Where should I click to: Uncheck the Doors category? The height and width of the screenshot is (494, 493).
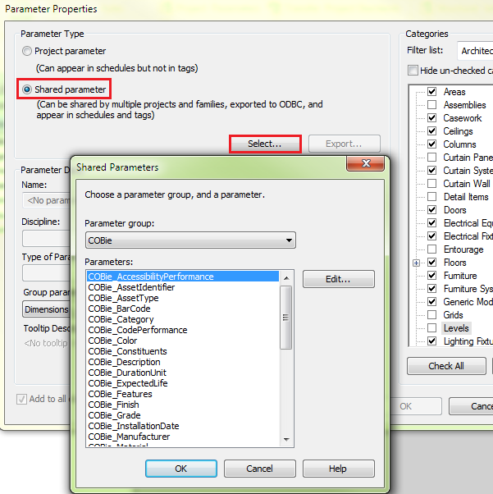pyautogui.click(x=431, y=210)
